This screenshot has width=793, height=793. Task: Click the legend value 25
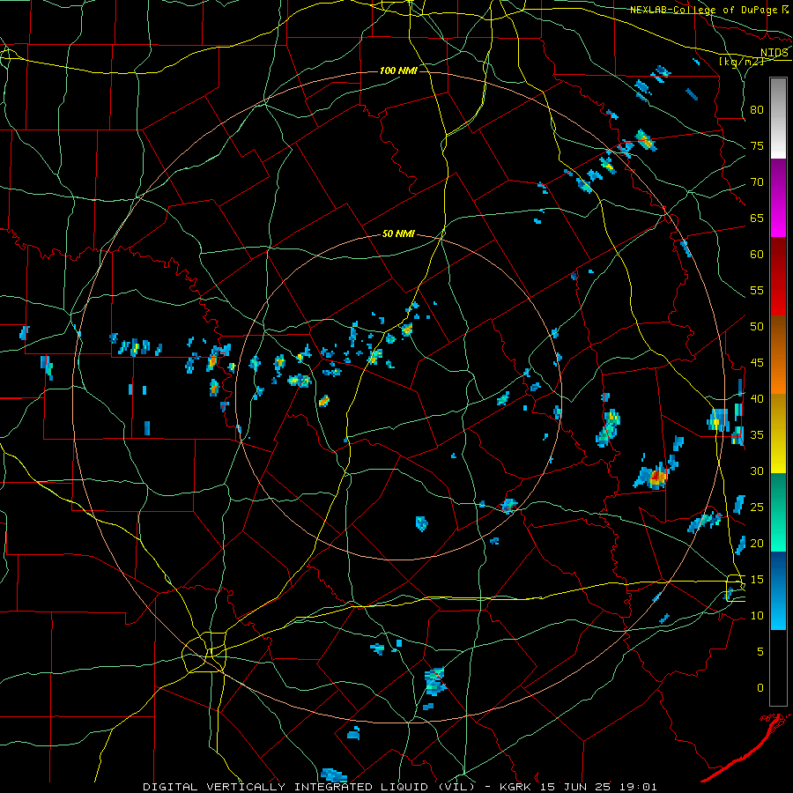[757, 507]
